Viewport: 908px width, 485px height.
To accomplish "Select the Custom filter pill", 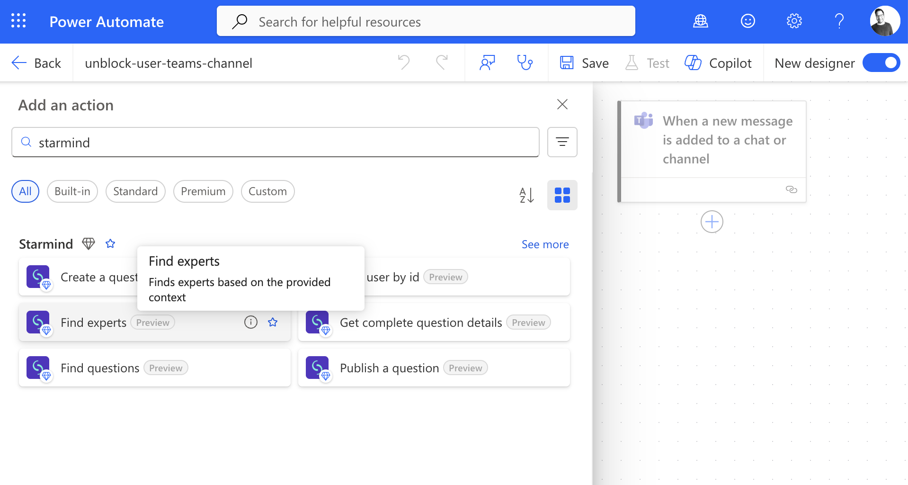I will point(268,191).
